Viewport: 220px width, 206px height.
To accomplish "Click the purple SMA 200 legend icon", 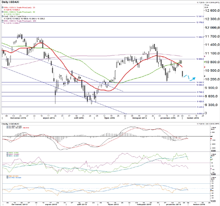I will (2, 21).
